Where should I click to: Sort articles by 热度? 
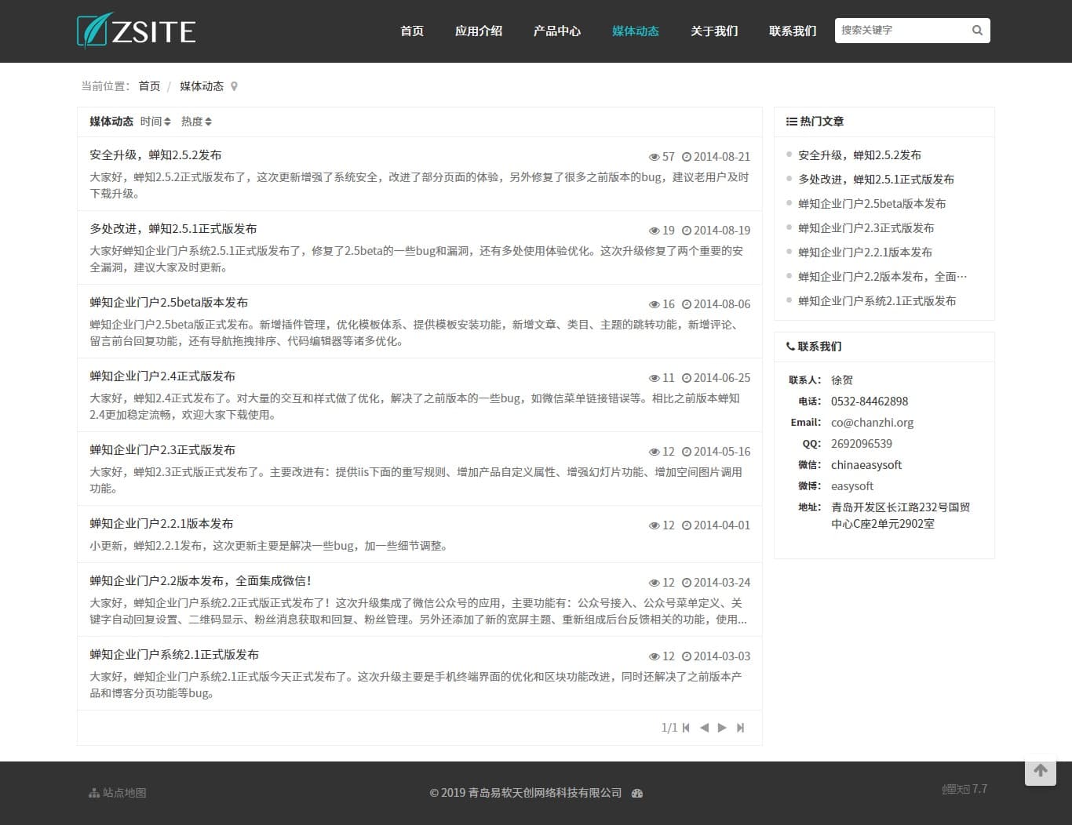[x=196, y=122]
